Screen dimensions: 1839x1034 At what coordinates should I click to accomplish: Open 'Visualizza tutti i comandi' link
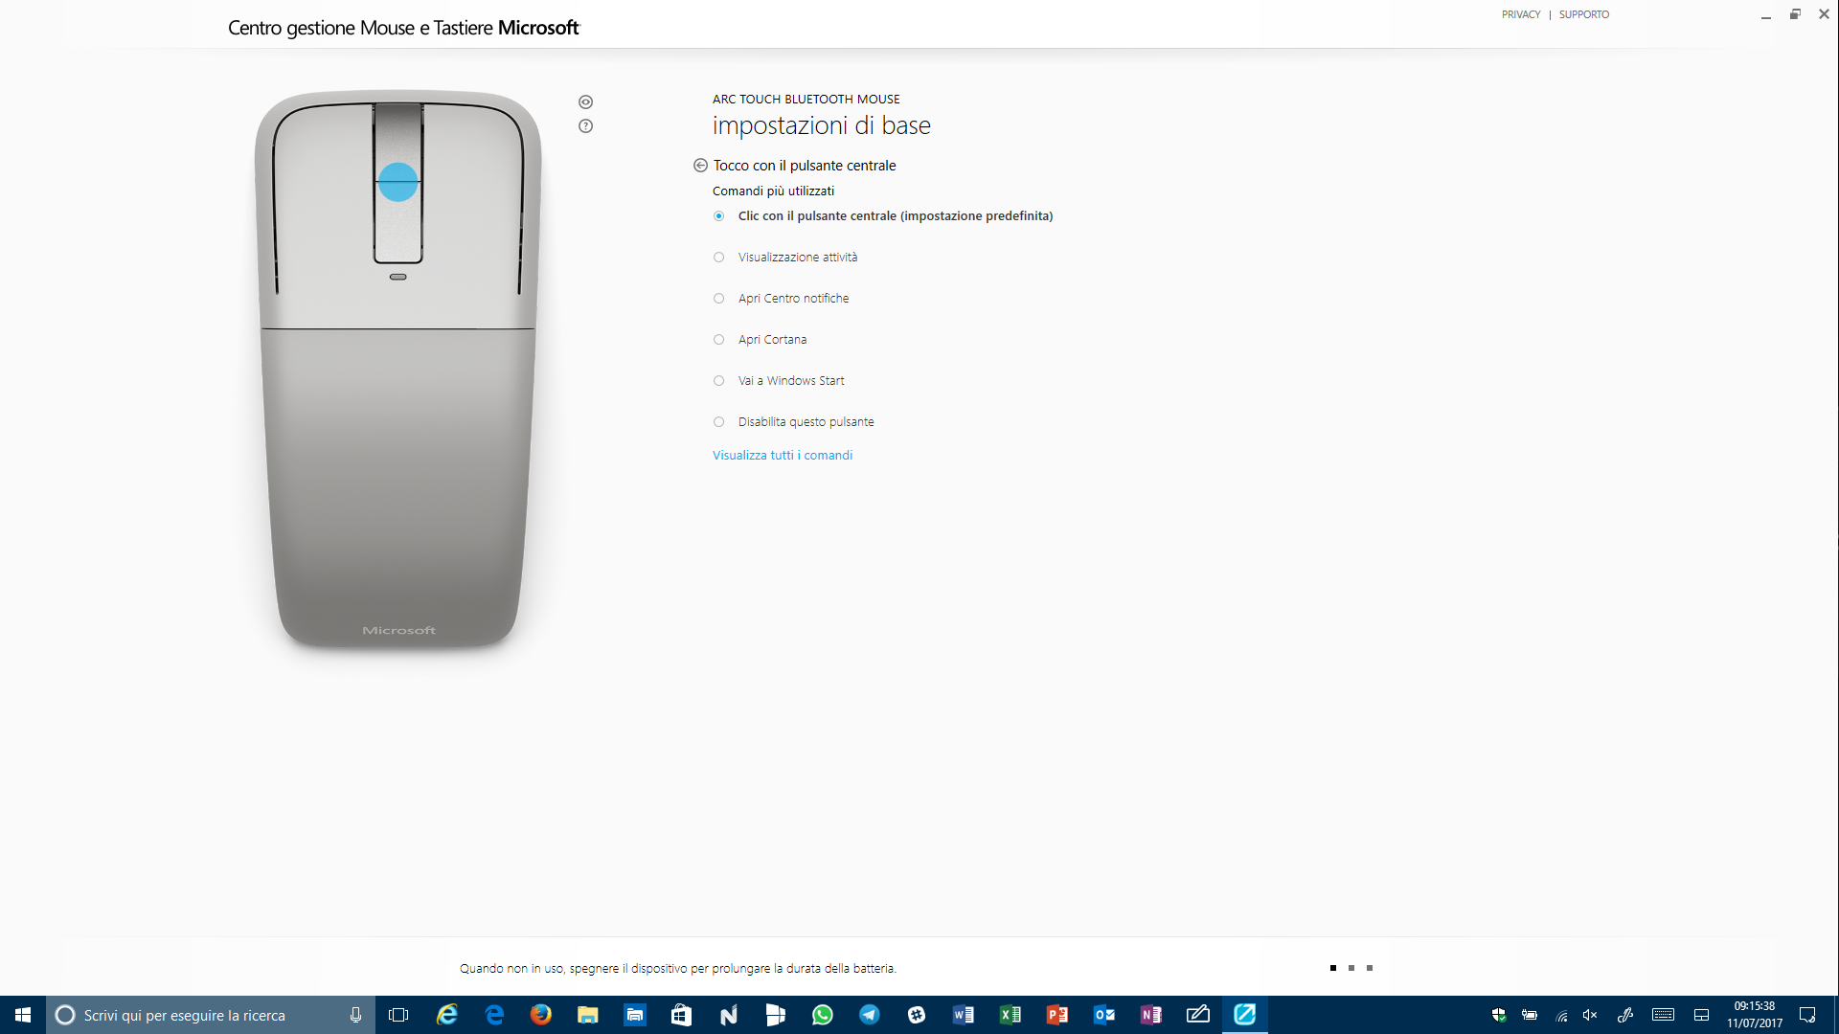pyautogui.click(x=783, y=456)
